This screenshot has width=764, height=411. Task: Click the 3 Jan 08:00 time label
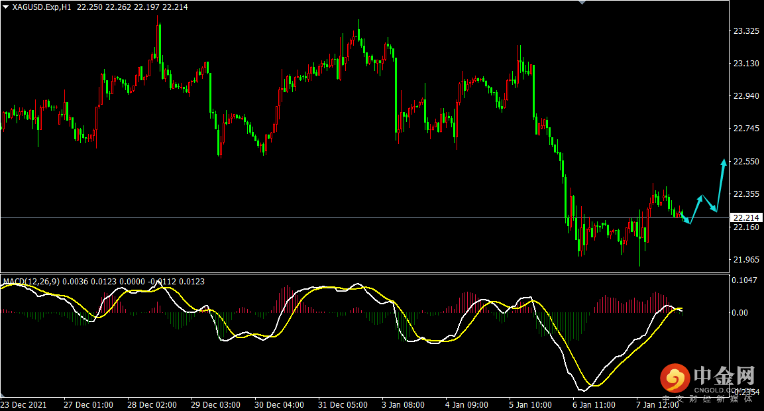[x=403, y=404]
